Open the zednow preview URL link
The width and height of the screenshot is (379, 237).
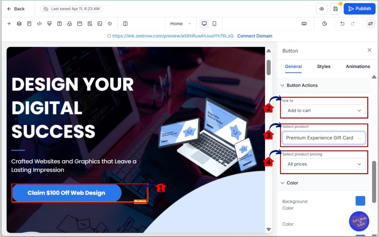pos(173,36)
